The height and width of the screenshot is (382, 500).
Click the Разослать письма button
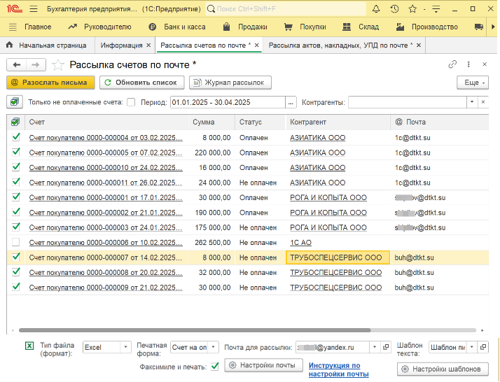tap(50, 83)
